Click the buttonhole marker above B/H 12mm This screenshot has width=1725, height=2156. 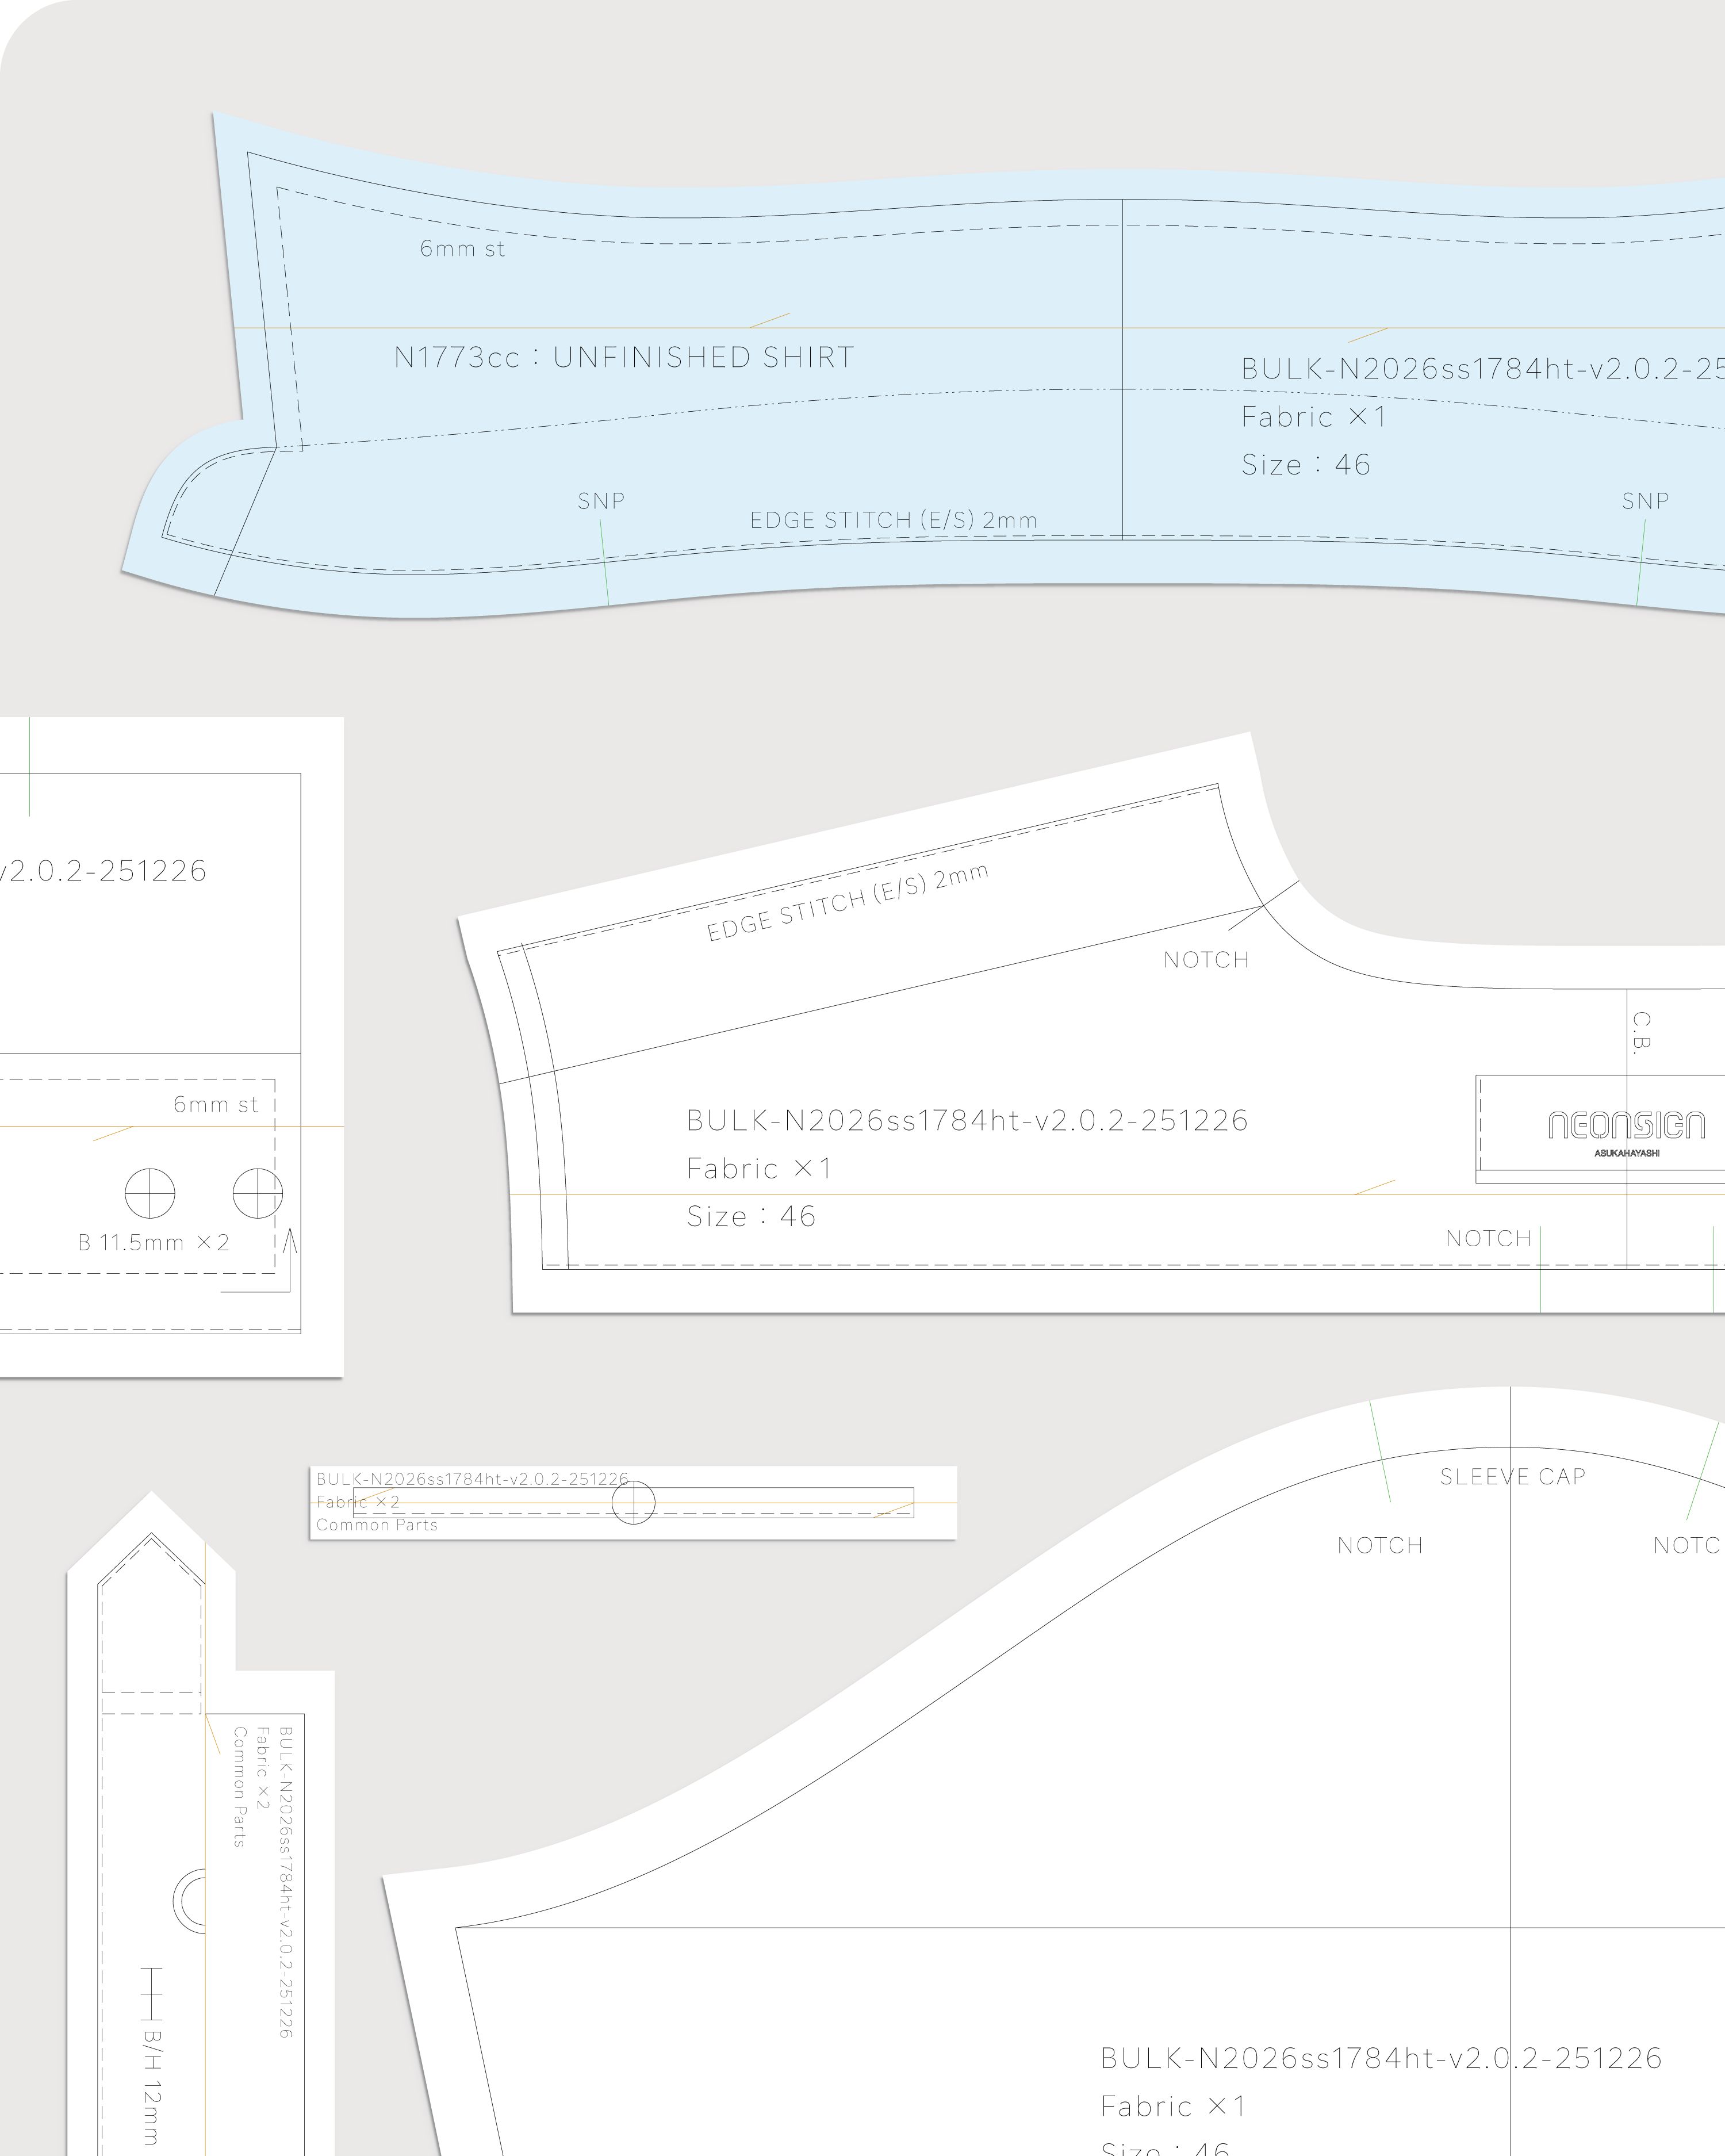tap(151, 1993)
